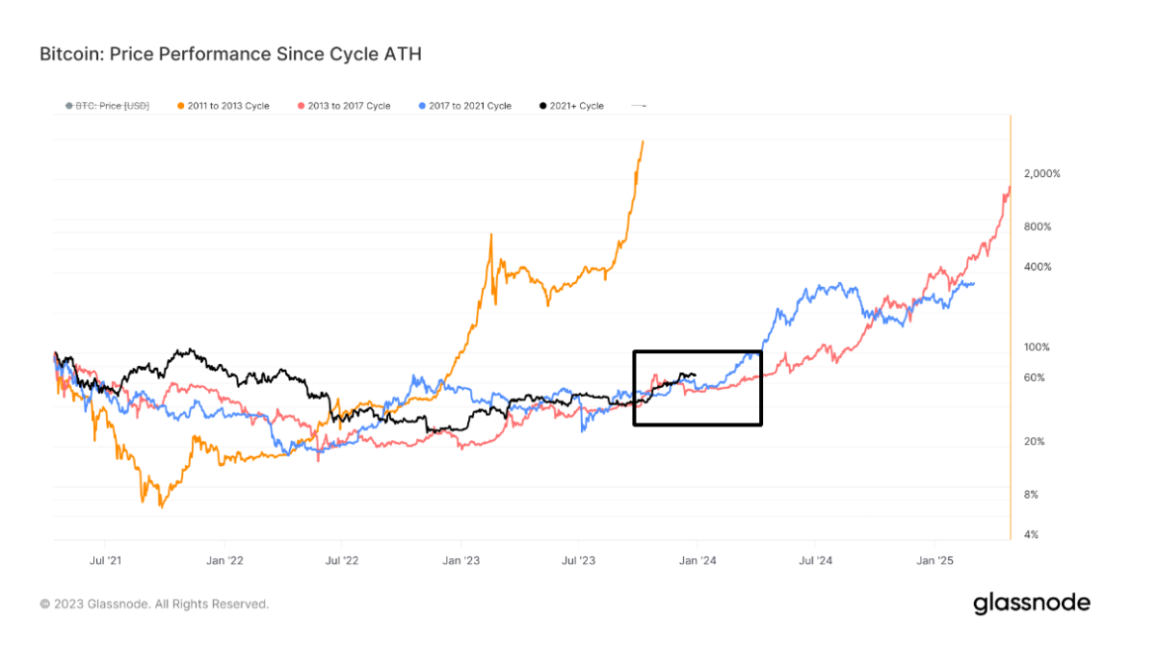Click the red dot for 2013 to 2017 Cycle
The width and height of the screenshot is (1158, 646).
[301, 106]
